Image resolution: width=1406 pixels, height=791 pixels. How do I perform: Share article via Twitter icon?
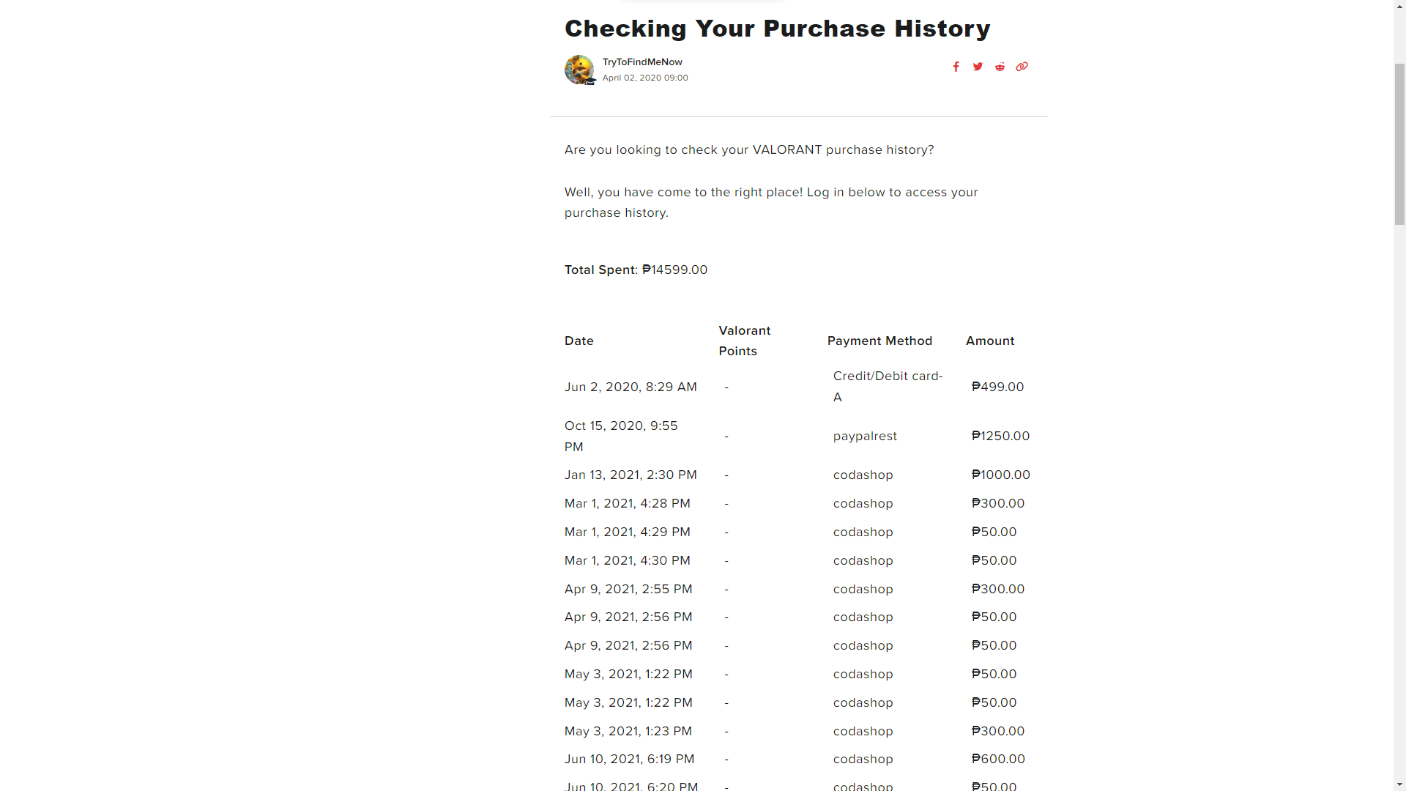click(x=978, y=67)
